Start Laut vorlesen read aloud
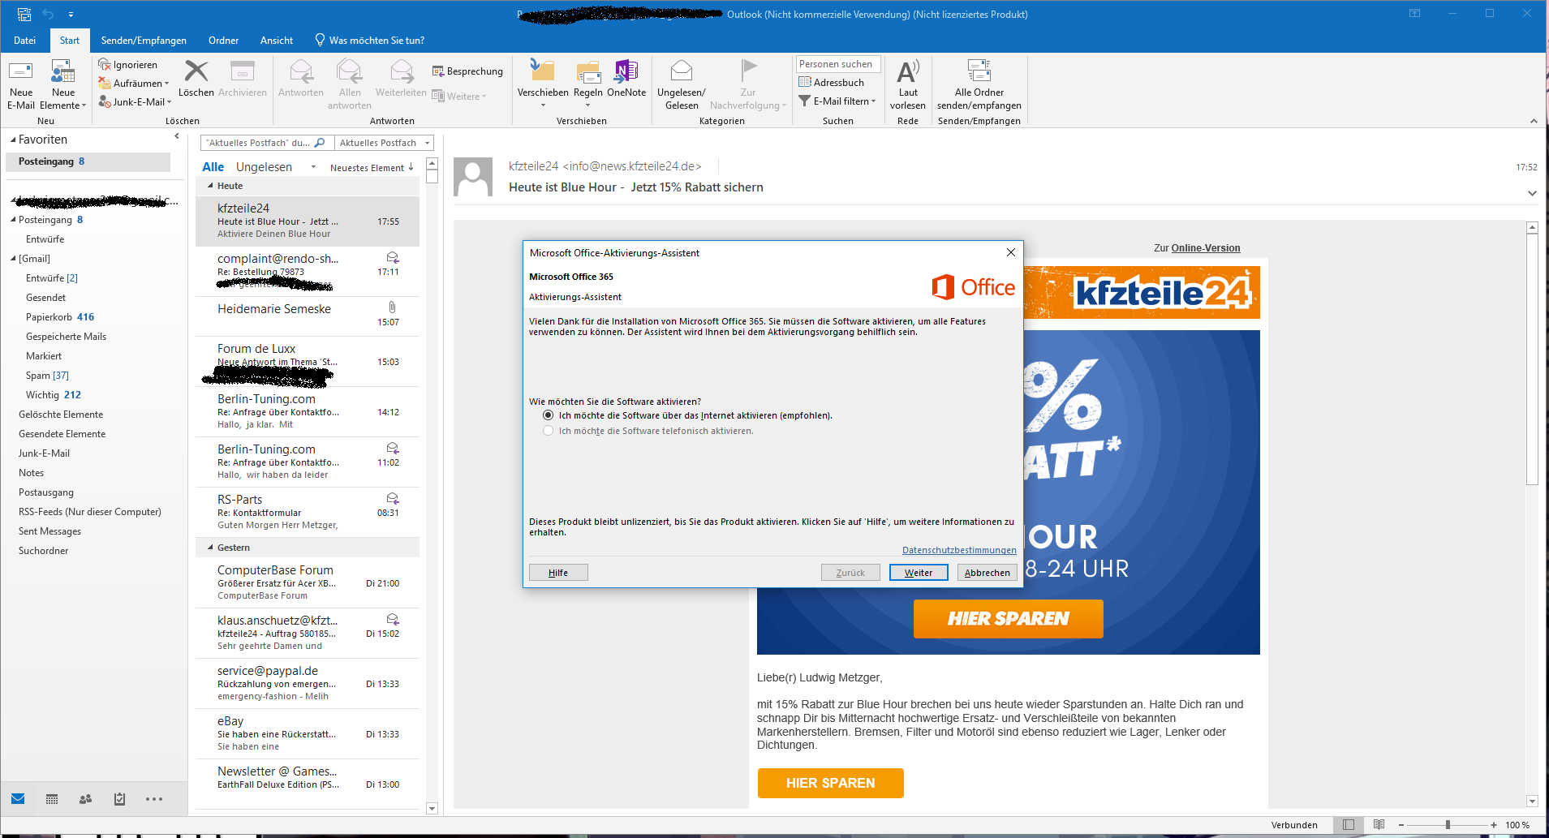 [x=908, y=84]
